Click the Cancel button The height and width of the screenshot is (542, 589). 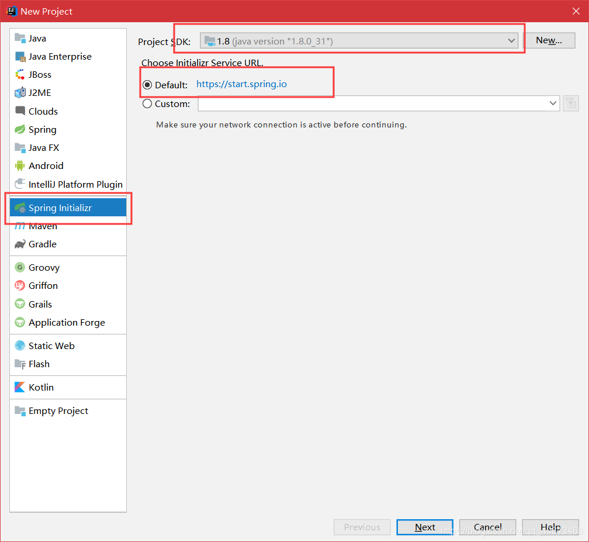[x=487, y=527]
